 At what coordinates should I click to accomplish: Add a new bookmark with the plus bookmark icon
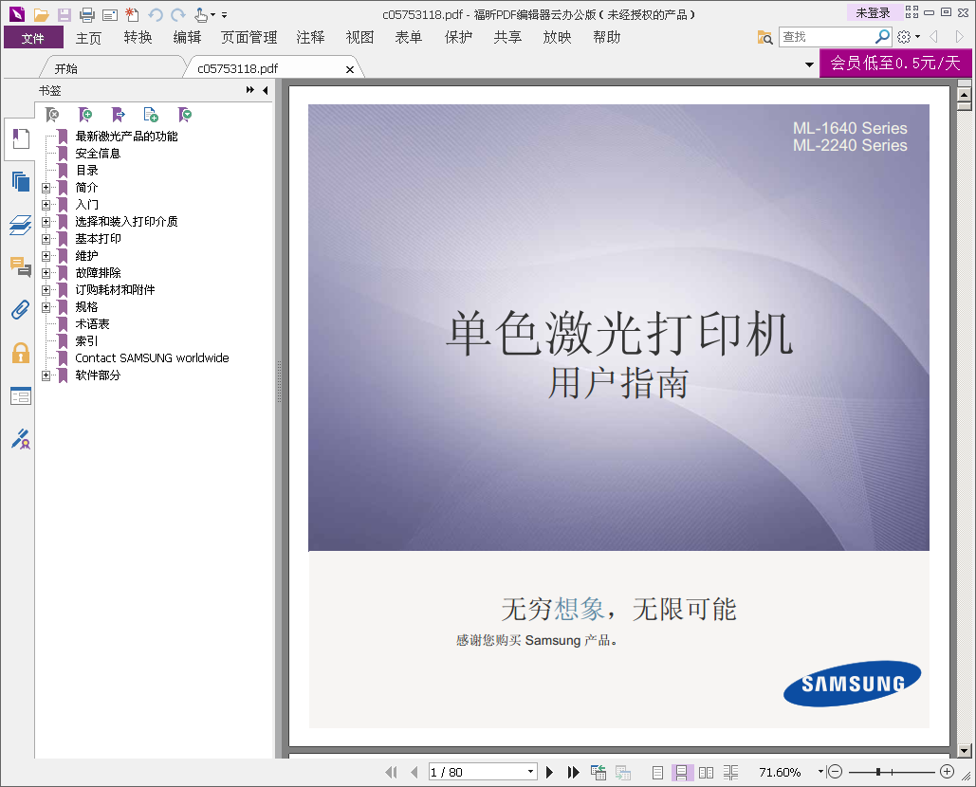[85, 115]
